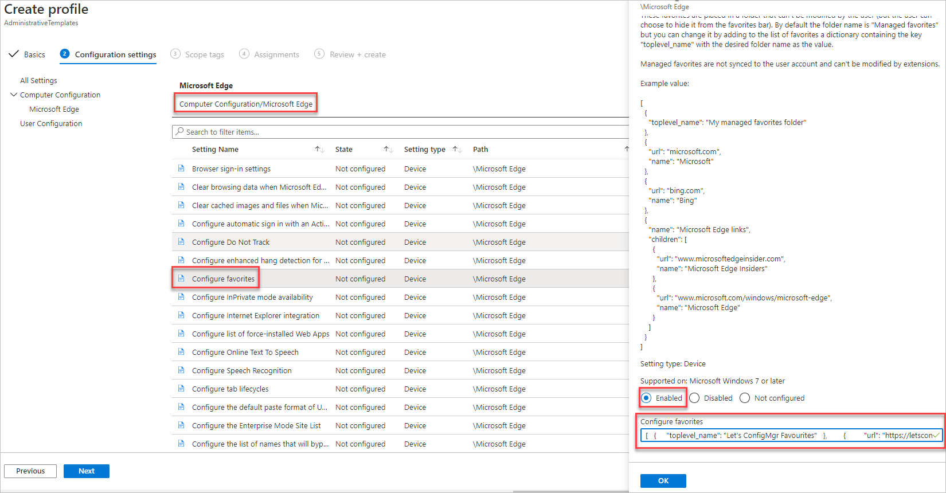
Task: Click the Path column header
Action: pyautogui.click(x=480, y=149)
